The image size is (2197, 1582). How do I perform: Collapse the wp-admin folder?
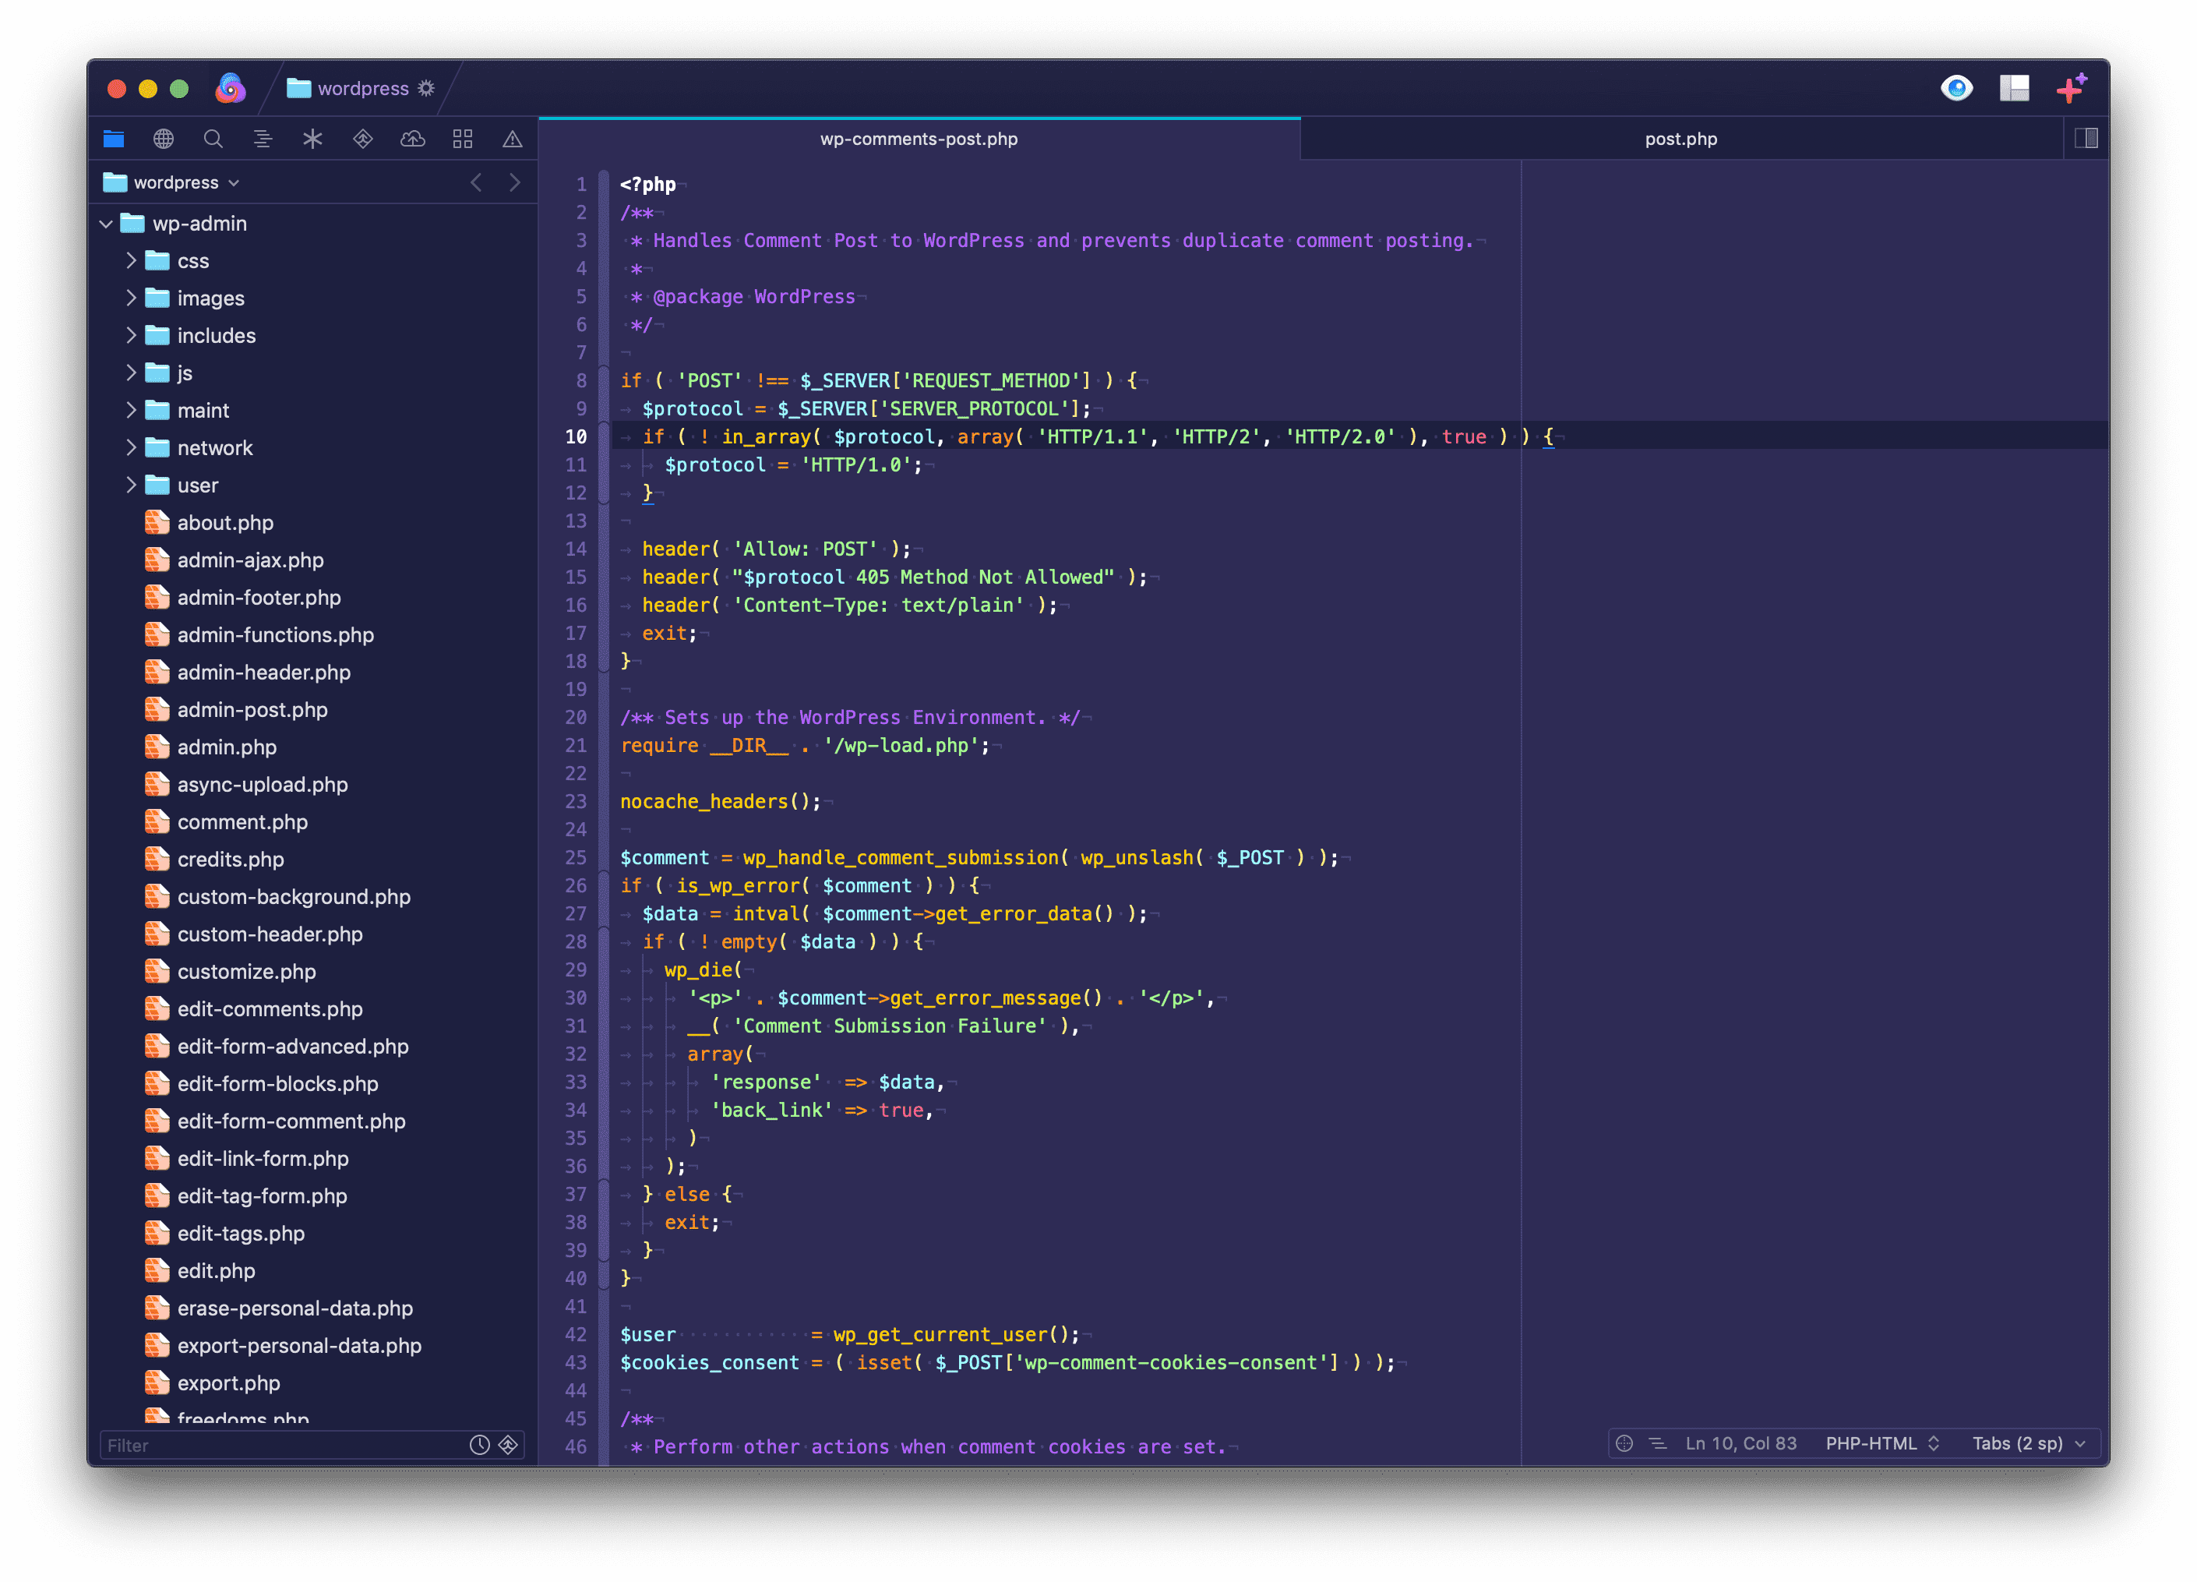pyautogui.click(x=107, y=224)
